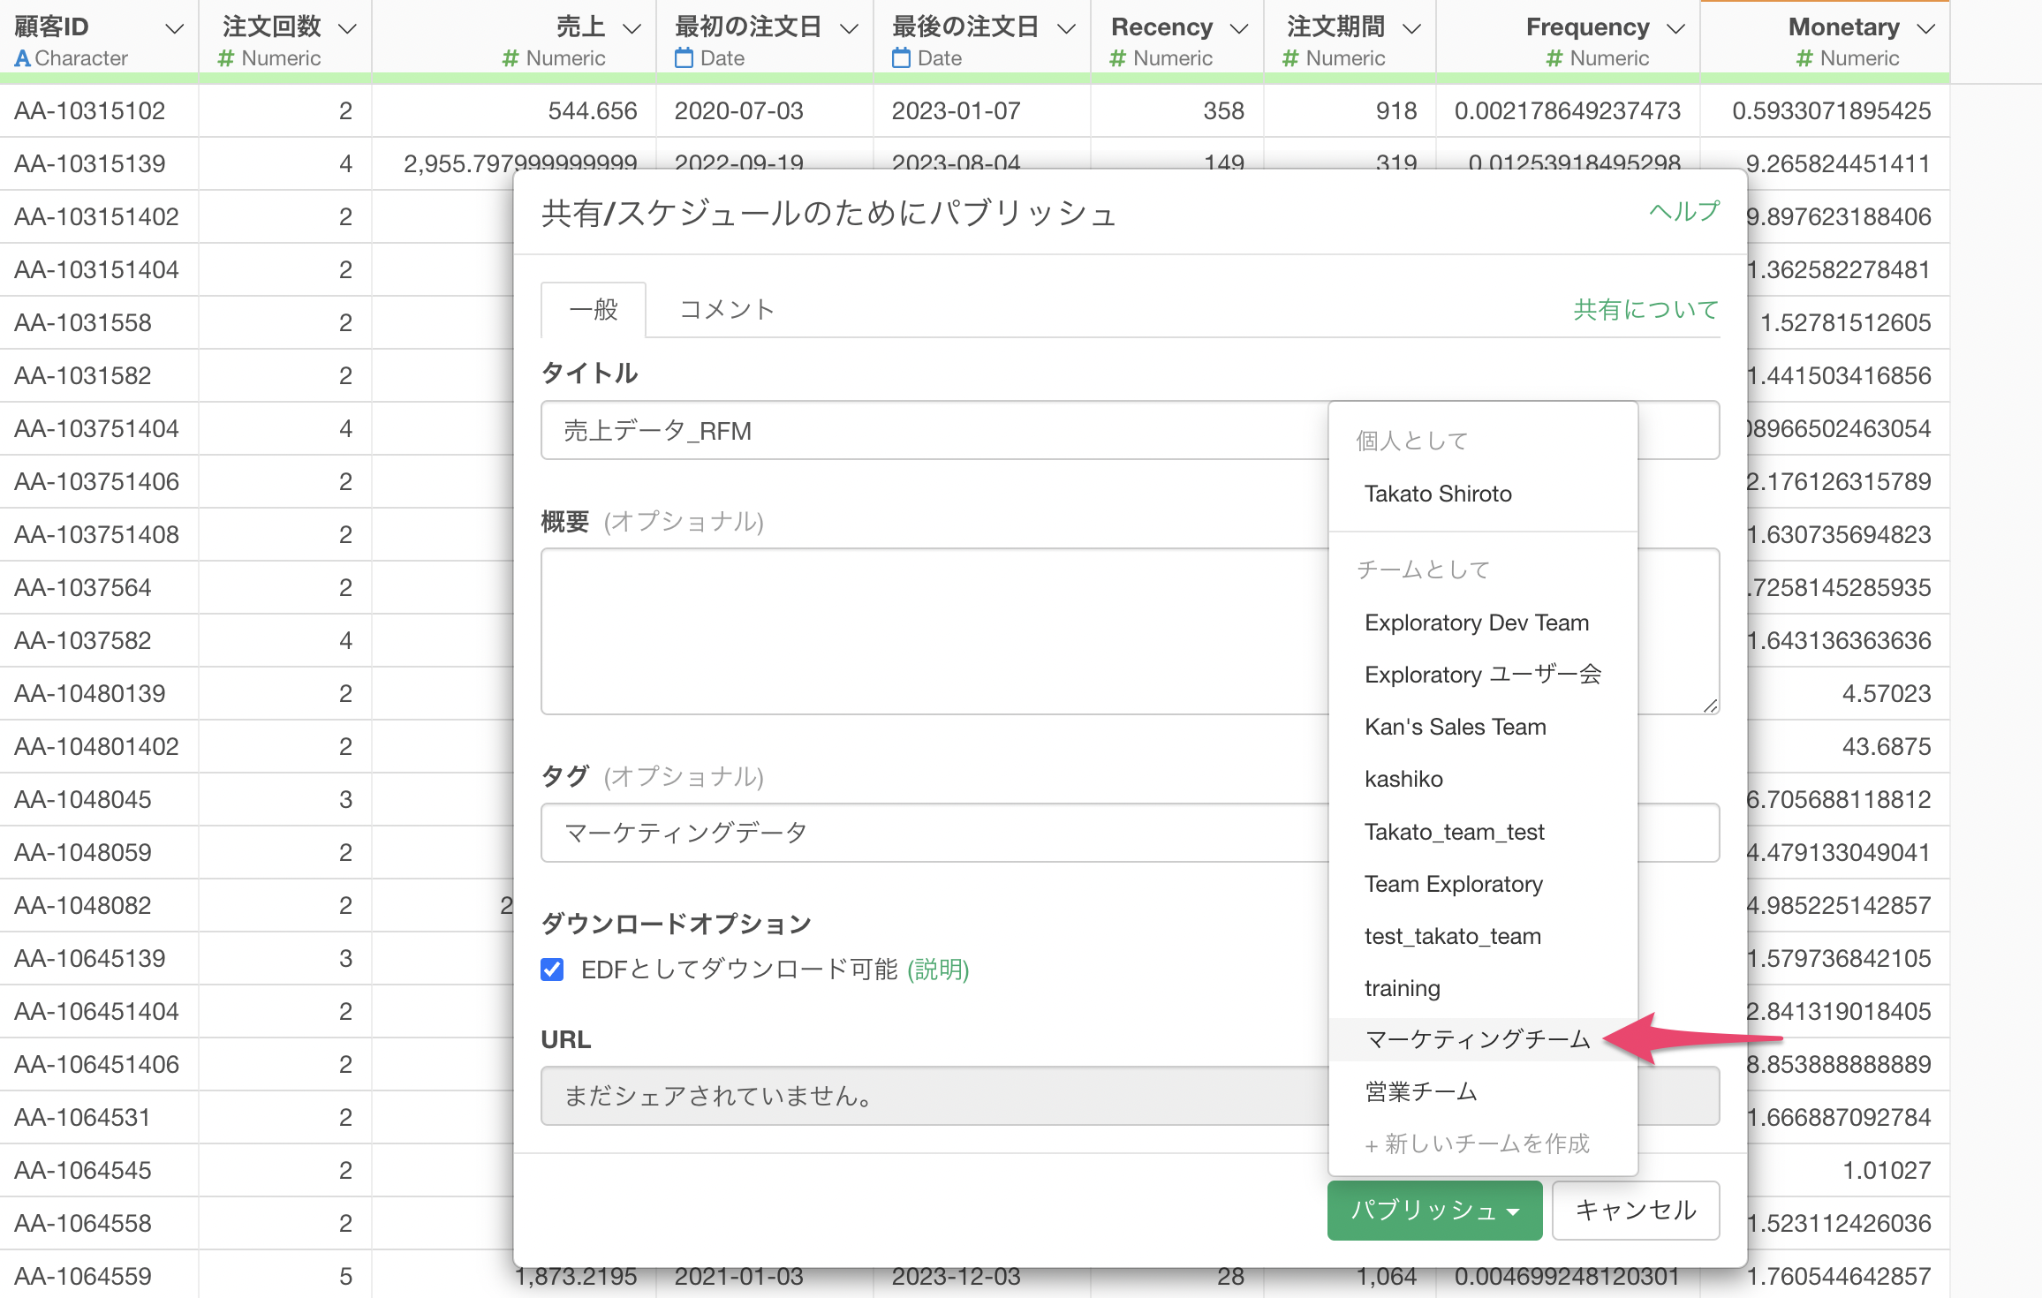
Task: Open the Recency column dropdown chevron
Action: [x=1239, y=28]
